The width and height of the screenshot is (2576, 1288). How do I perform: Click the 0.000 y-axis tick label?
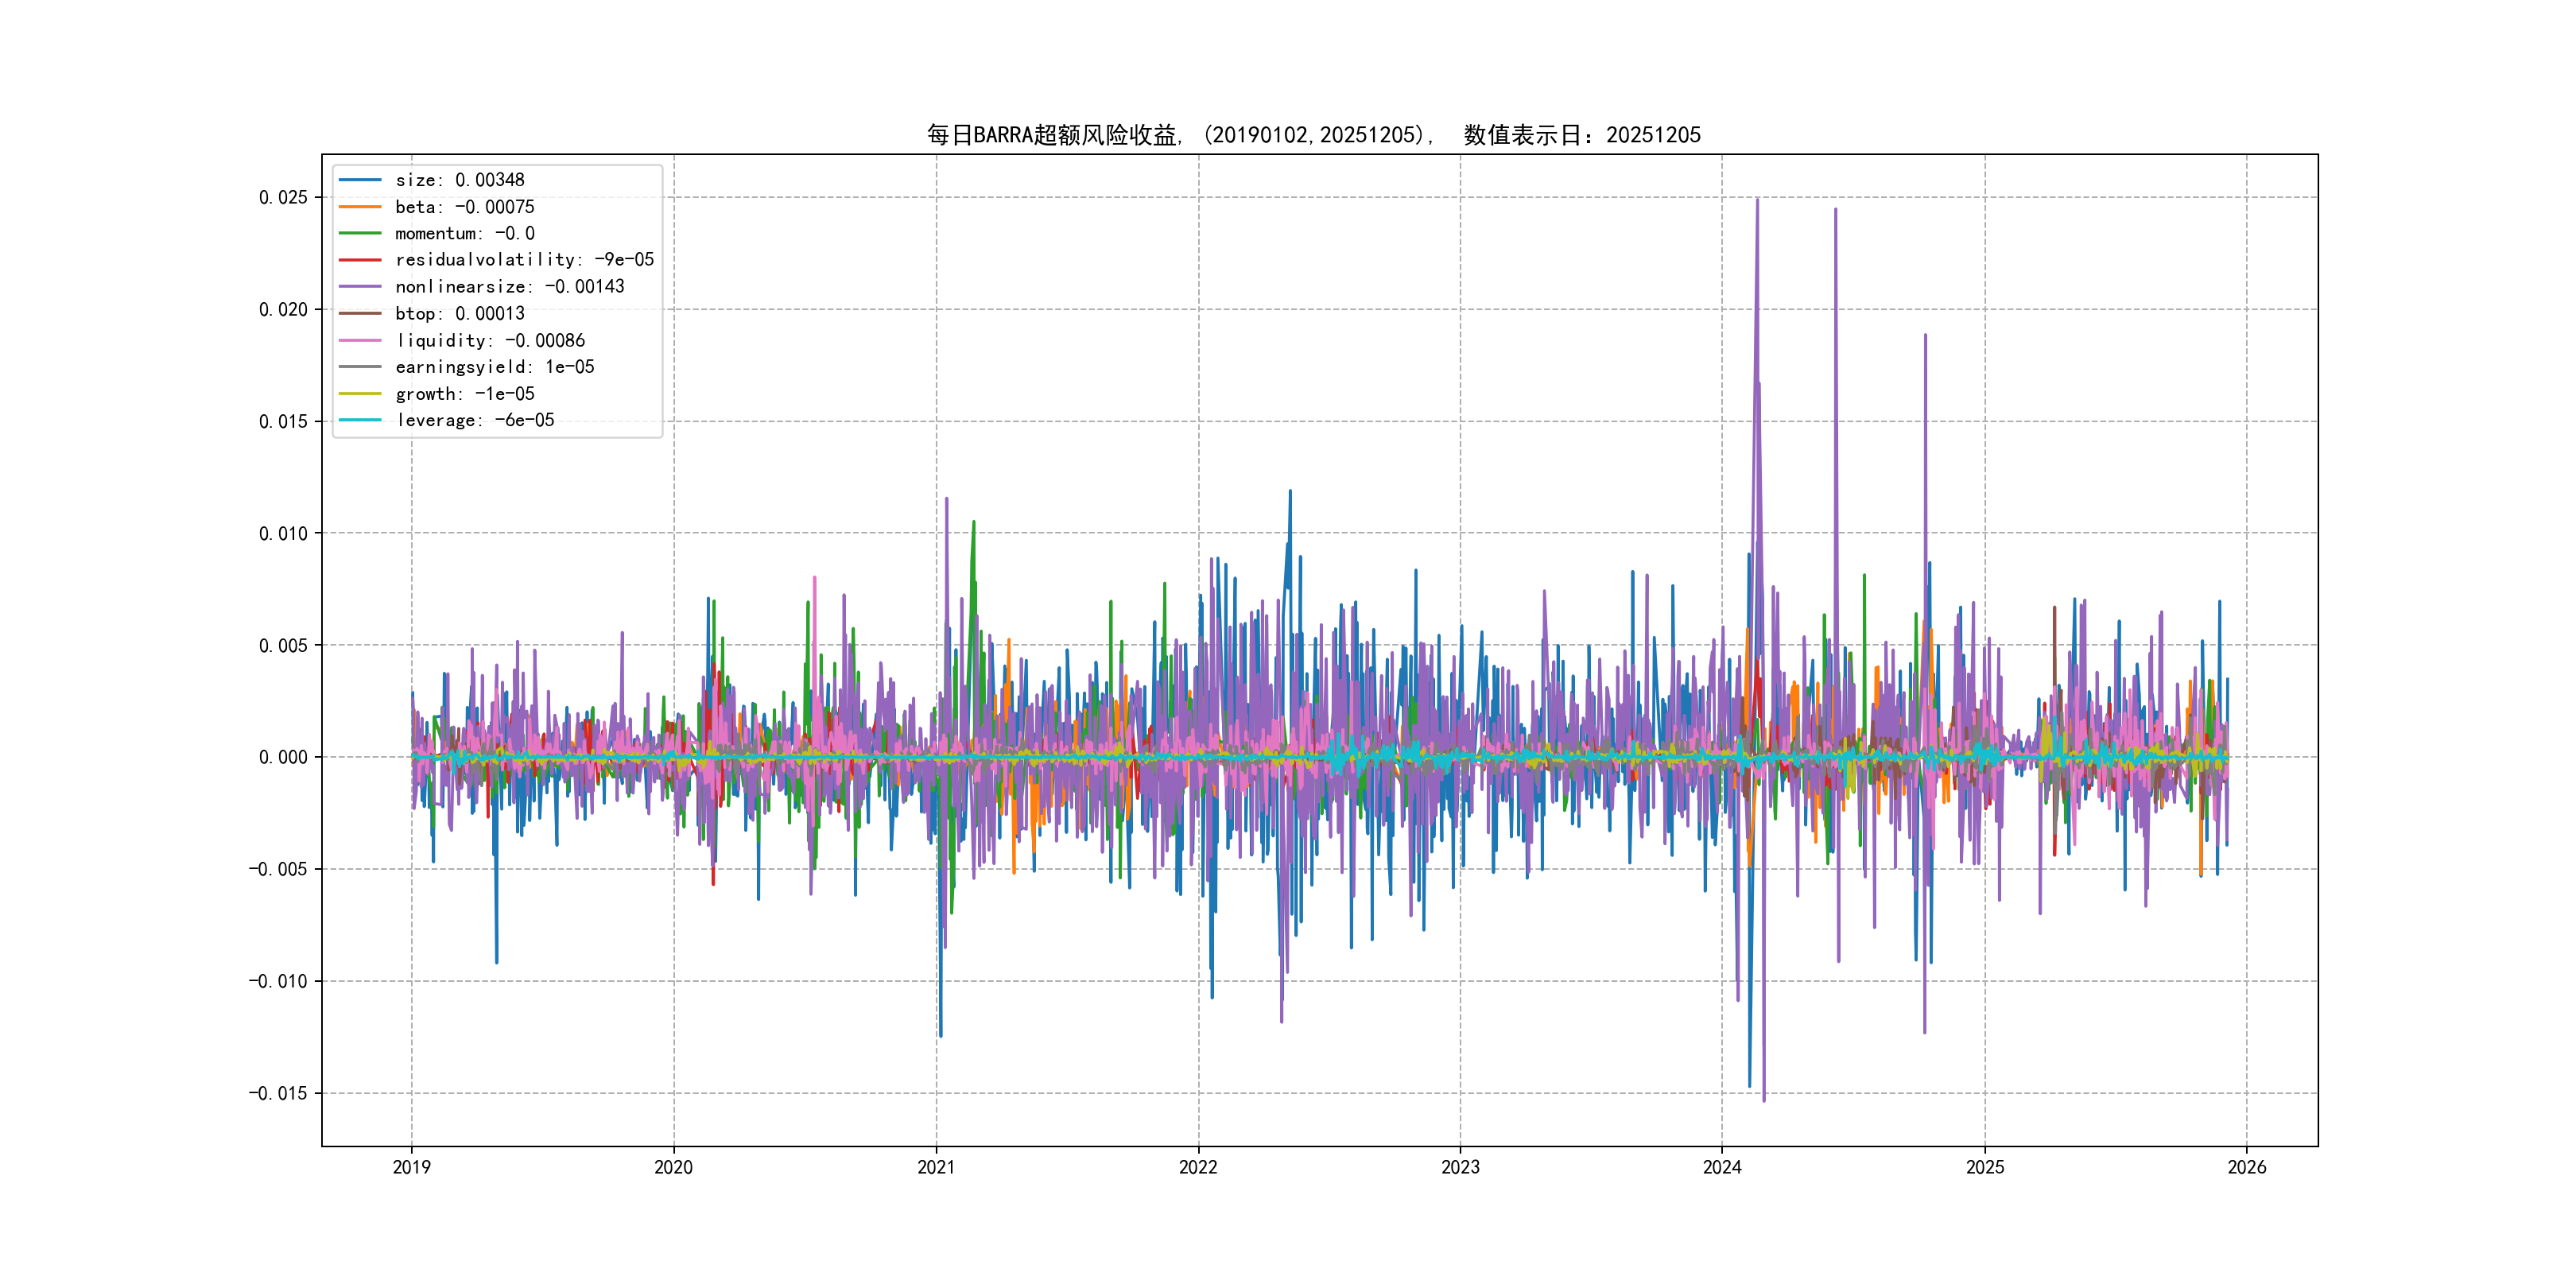pyautogui.click(x=283, y=757)
